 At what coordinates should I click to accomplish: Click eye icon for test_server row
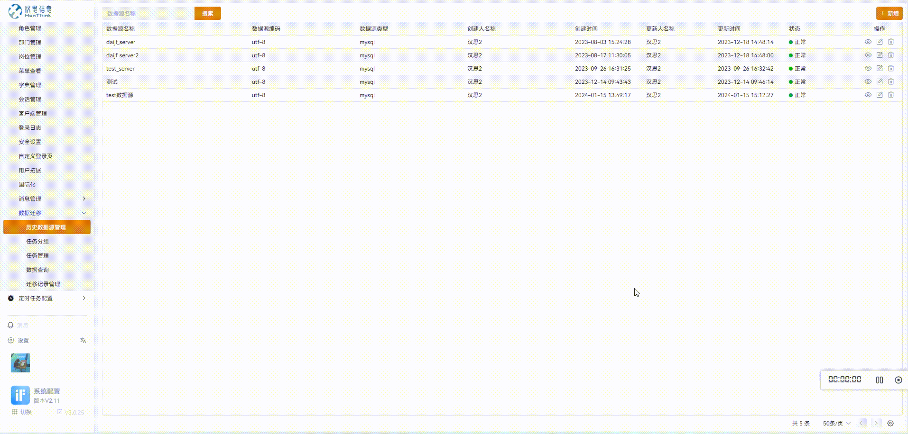pyautogui.click(x=868, y=68)
